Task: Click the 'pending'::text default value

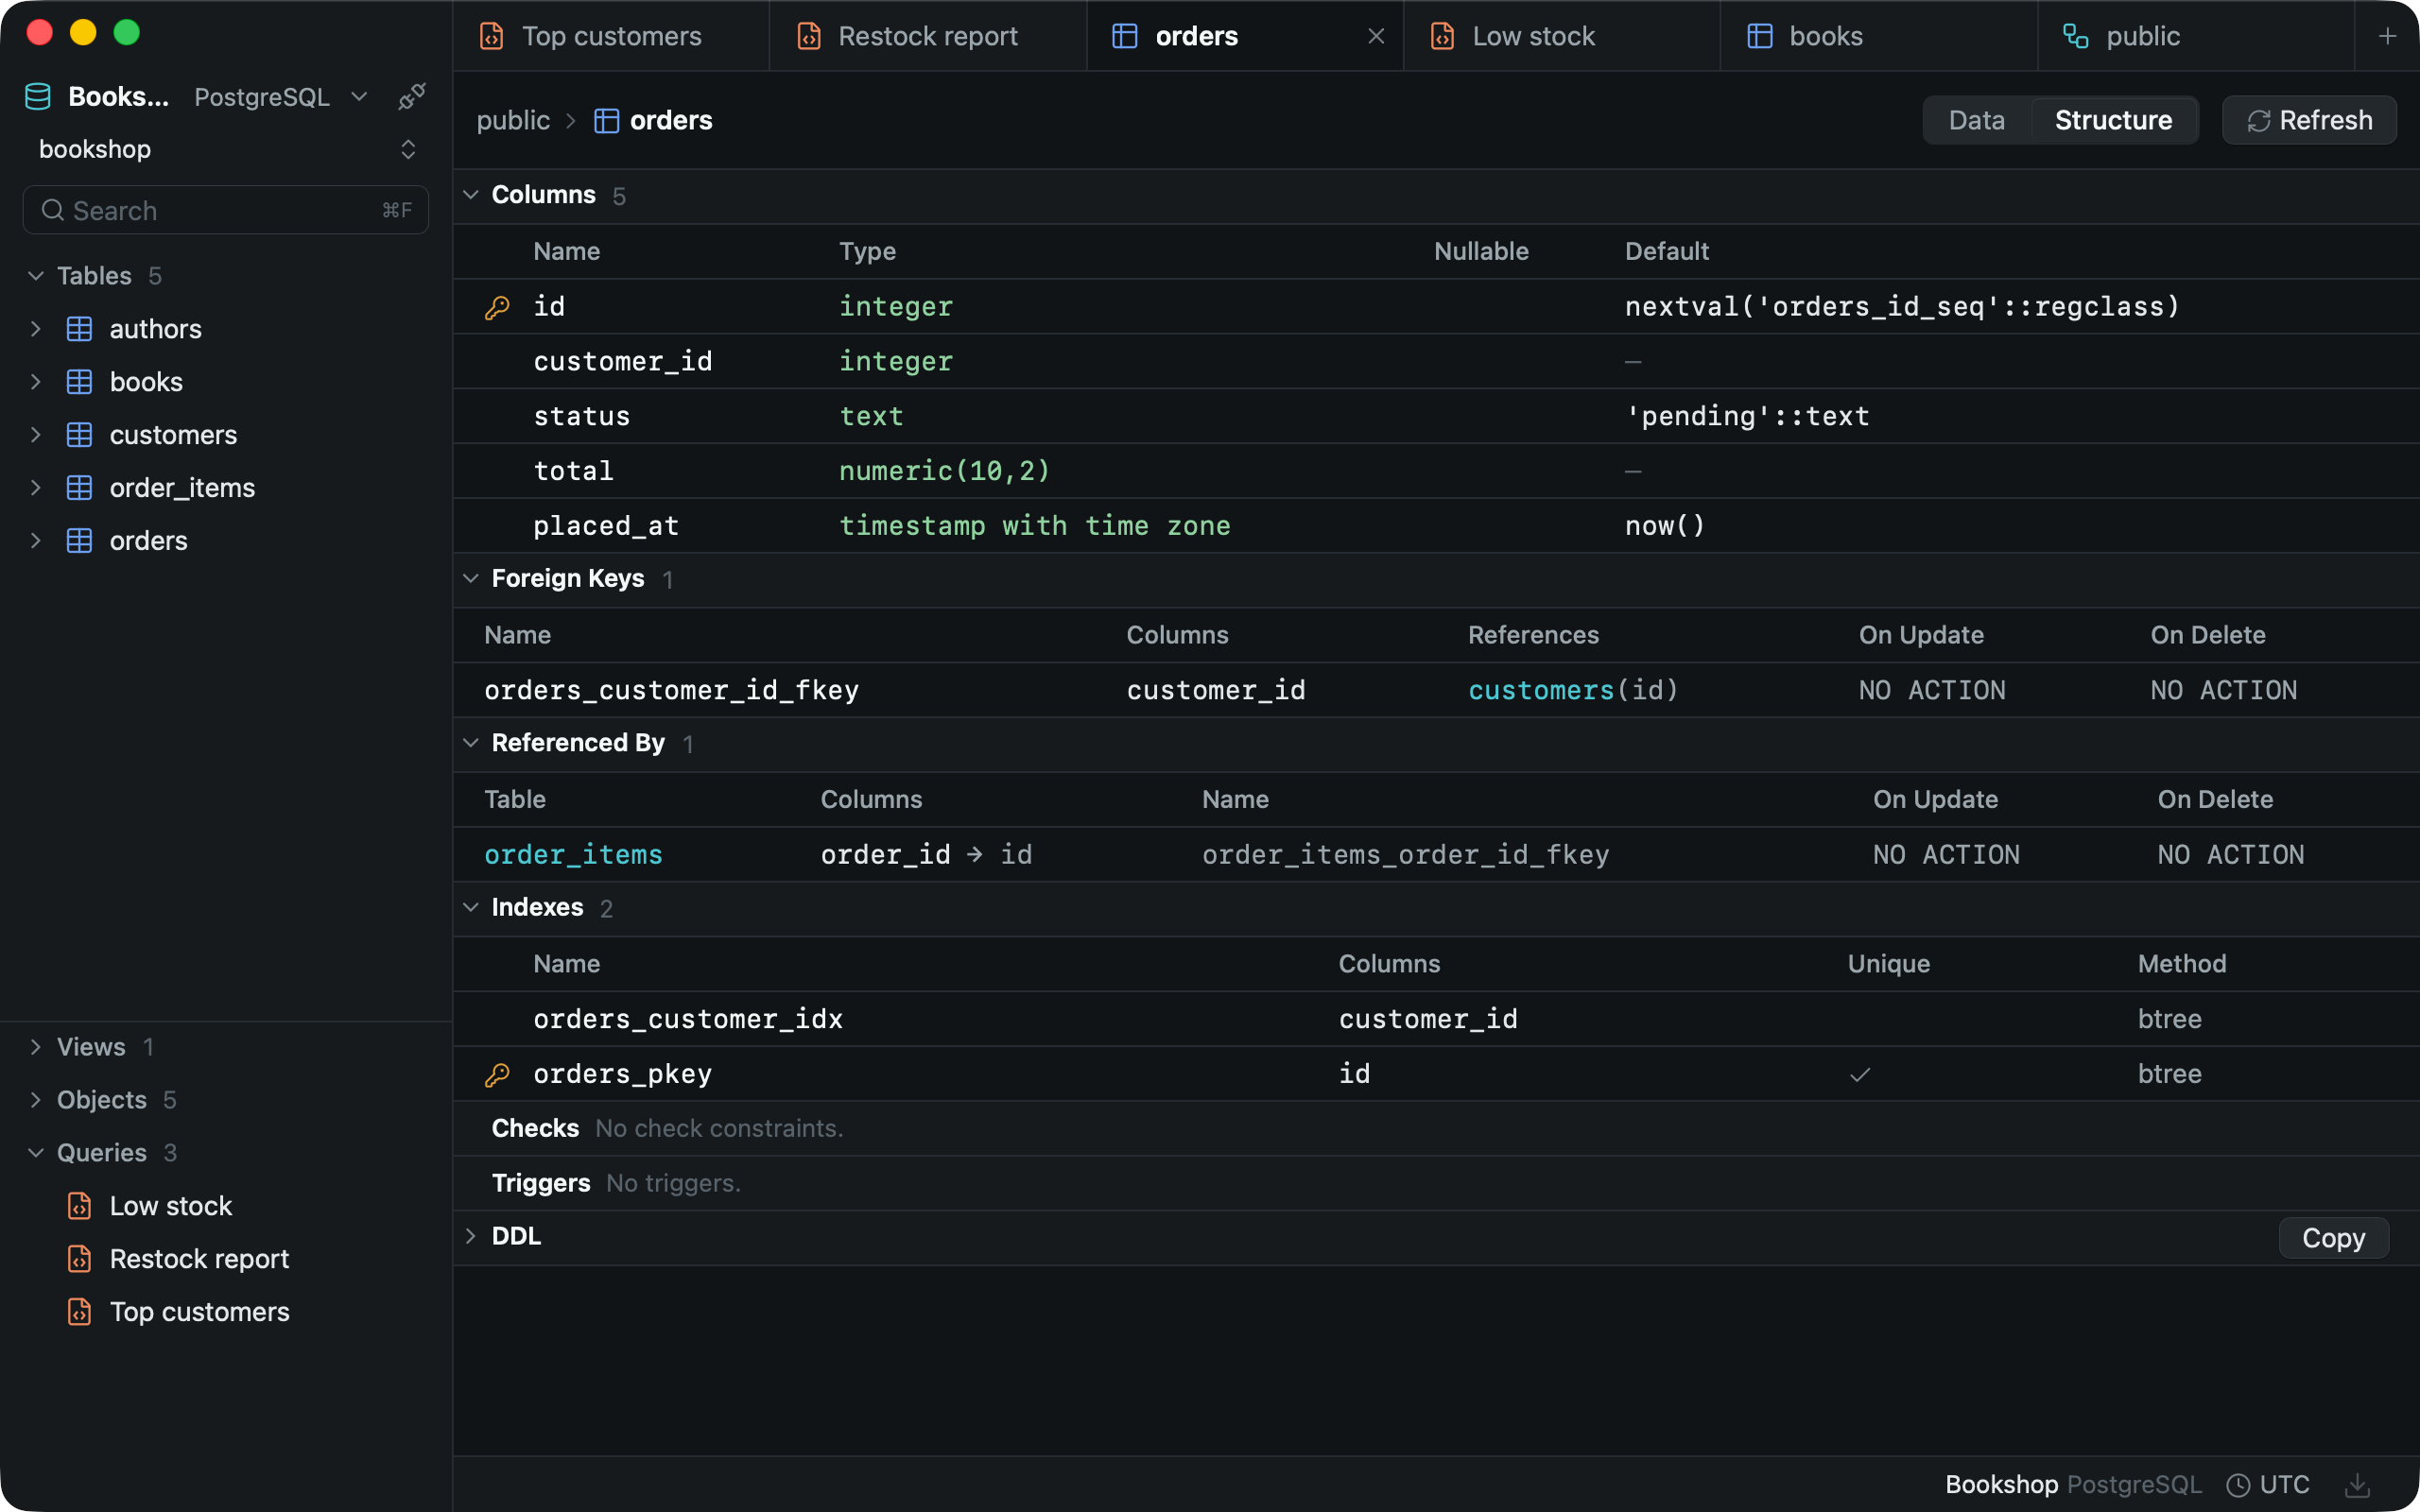Action: (1747, 416)
